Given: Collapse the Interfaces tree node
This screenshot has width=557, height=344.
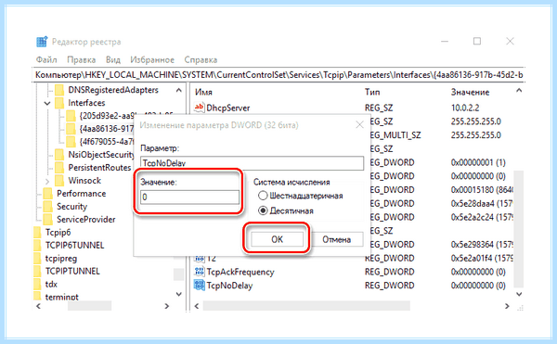Looking at the screenshot, I should 47,103.
